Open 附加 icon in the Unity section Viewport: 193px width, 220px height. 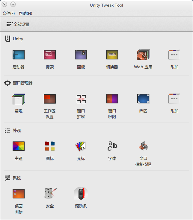pyautogui.click(x=174, y=54)
